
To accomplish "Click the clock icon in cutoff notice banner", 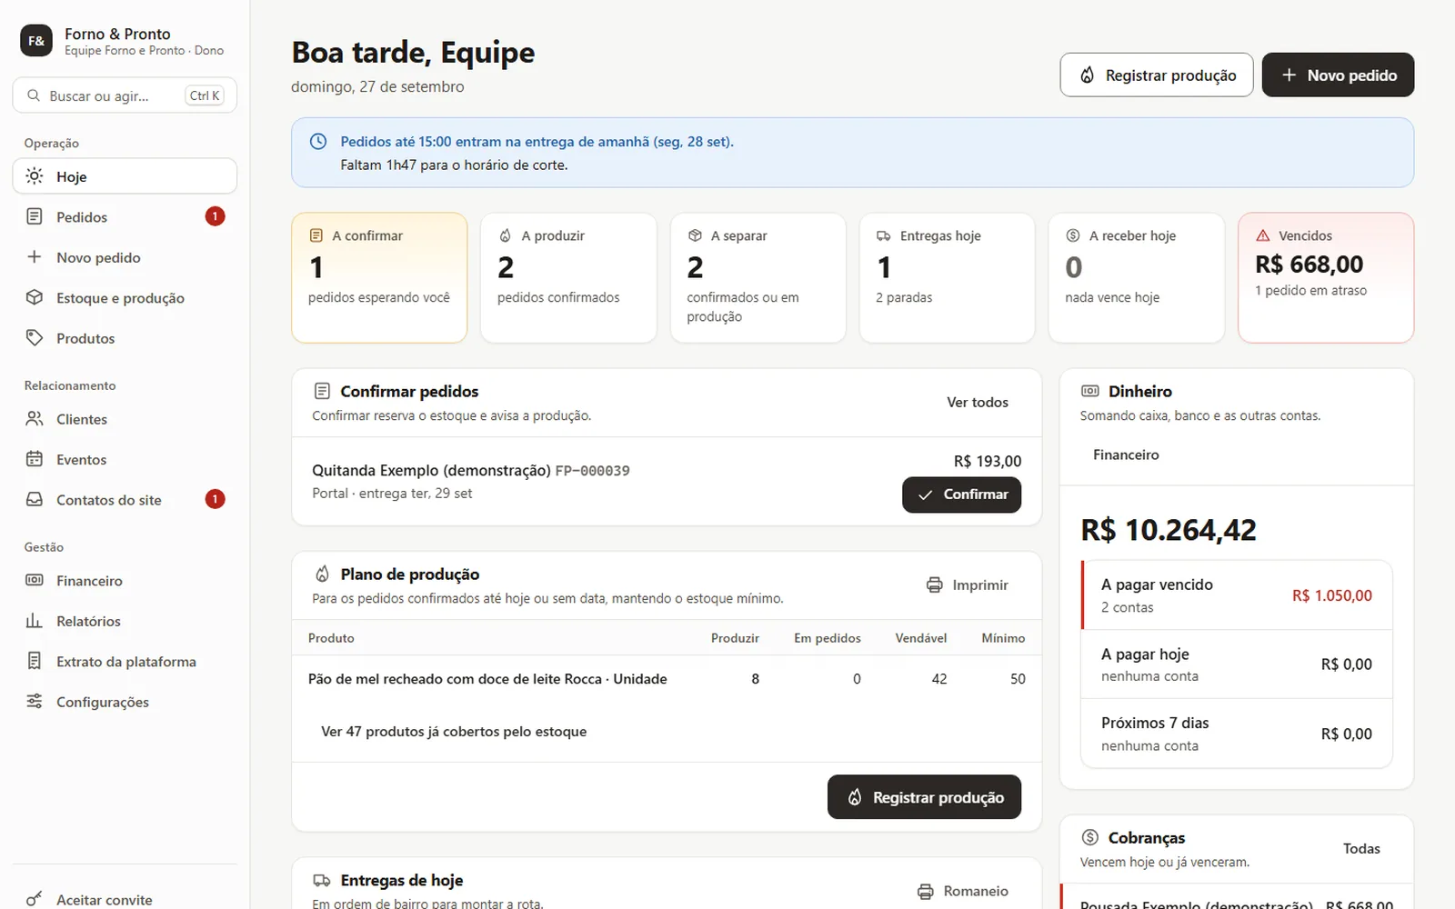I will (x=318, y=142).
